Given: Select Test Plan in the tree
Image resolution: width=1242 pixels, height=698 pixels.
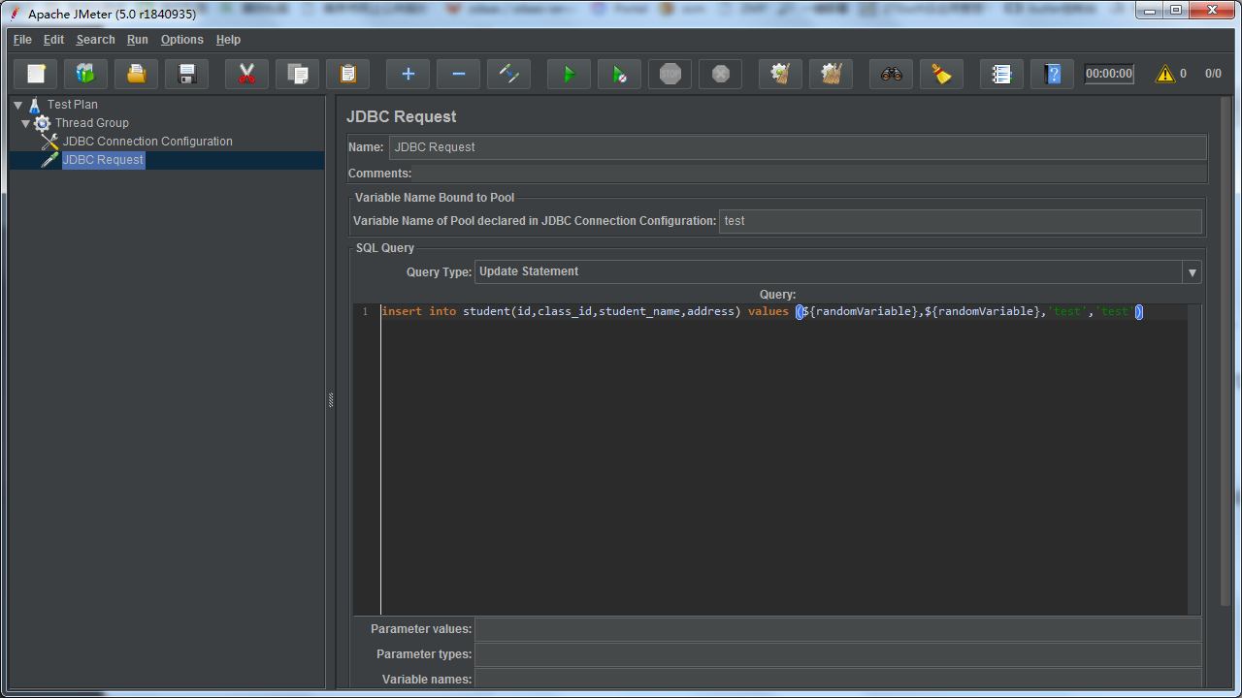Looking at the screenshot, I should coord(73,105).
